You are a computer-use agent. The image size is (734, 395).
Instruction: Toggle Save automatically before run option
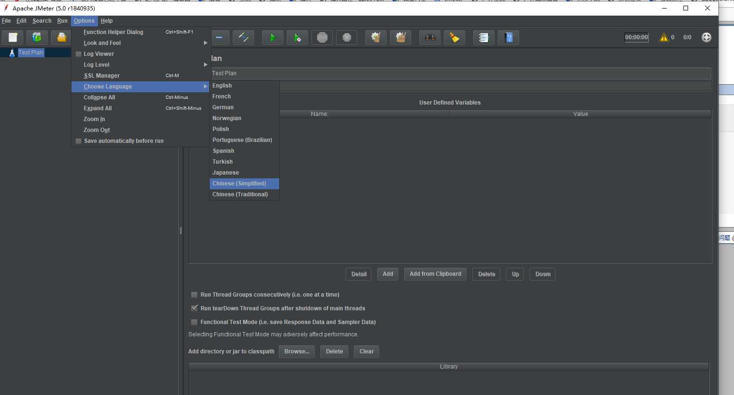point(79,141)
